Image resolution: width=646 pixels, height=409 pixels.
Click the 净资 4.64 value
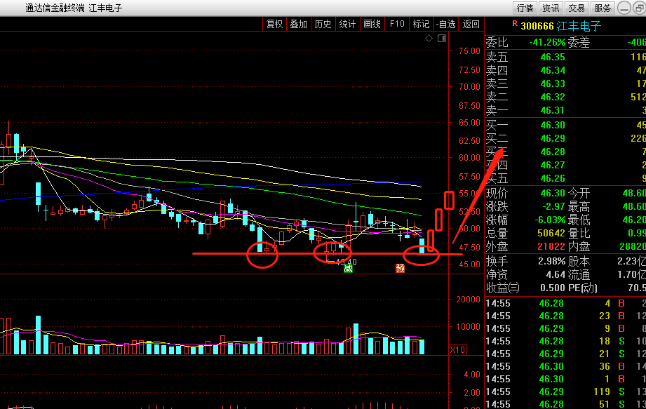pyautogui.click(x=556, y=274)
